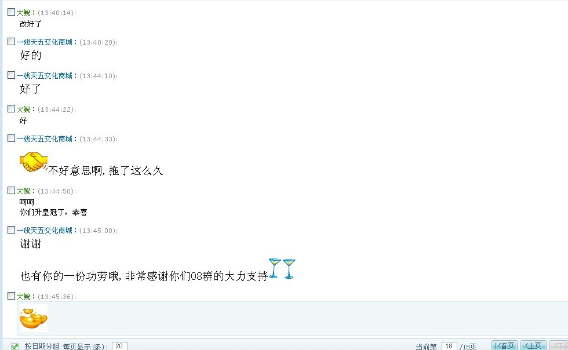
Task: Check the box for the 13:40:14 message
Action: [x=11, y=12]
